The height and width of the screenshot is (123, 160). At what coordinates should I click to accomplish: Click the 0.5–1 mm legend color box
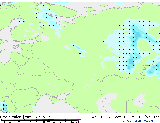click(x=10, y=120)
